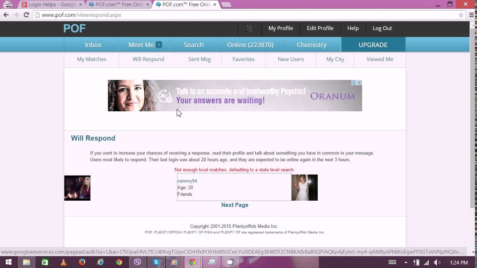Open the Online (223870) tab

tap(250, 45)
